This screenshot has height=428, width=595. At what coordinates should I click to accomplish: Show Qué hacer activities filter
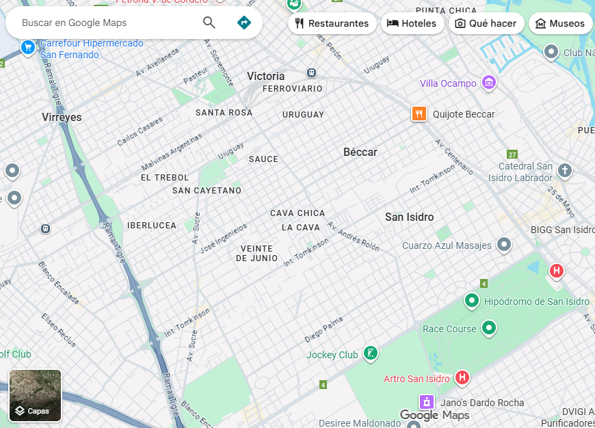pos(485,23)
